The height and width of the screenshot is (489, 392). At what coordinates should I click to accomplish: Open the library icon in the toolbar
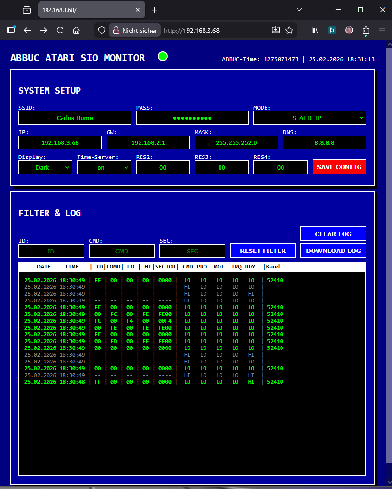pos(314,30)
